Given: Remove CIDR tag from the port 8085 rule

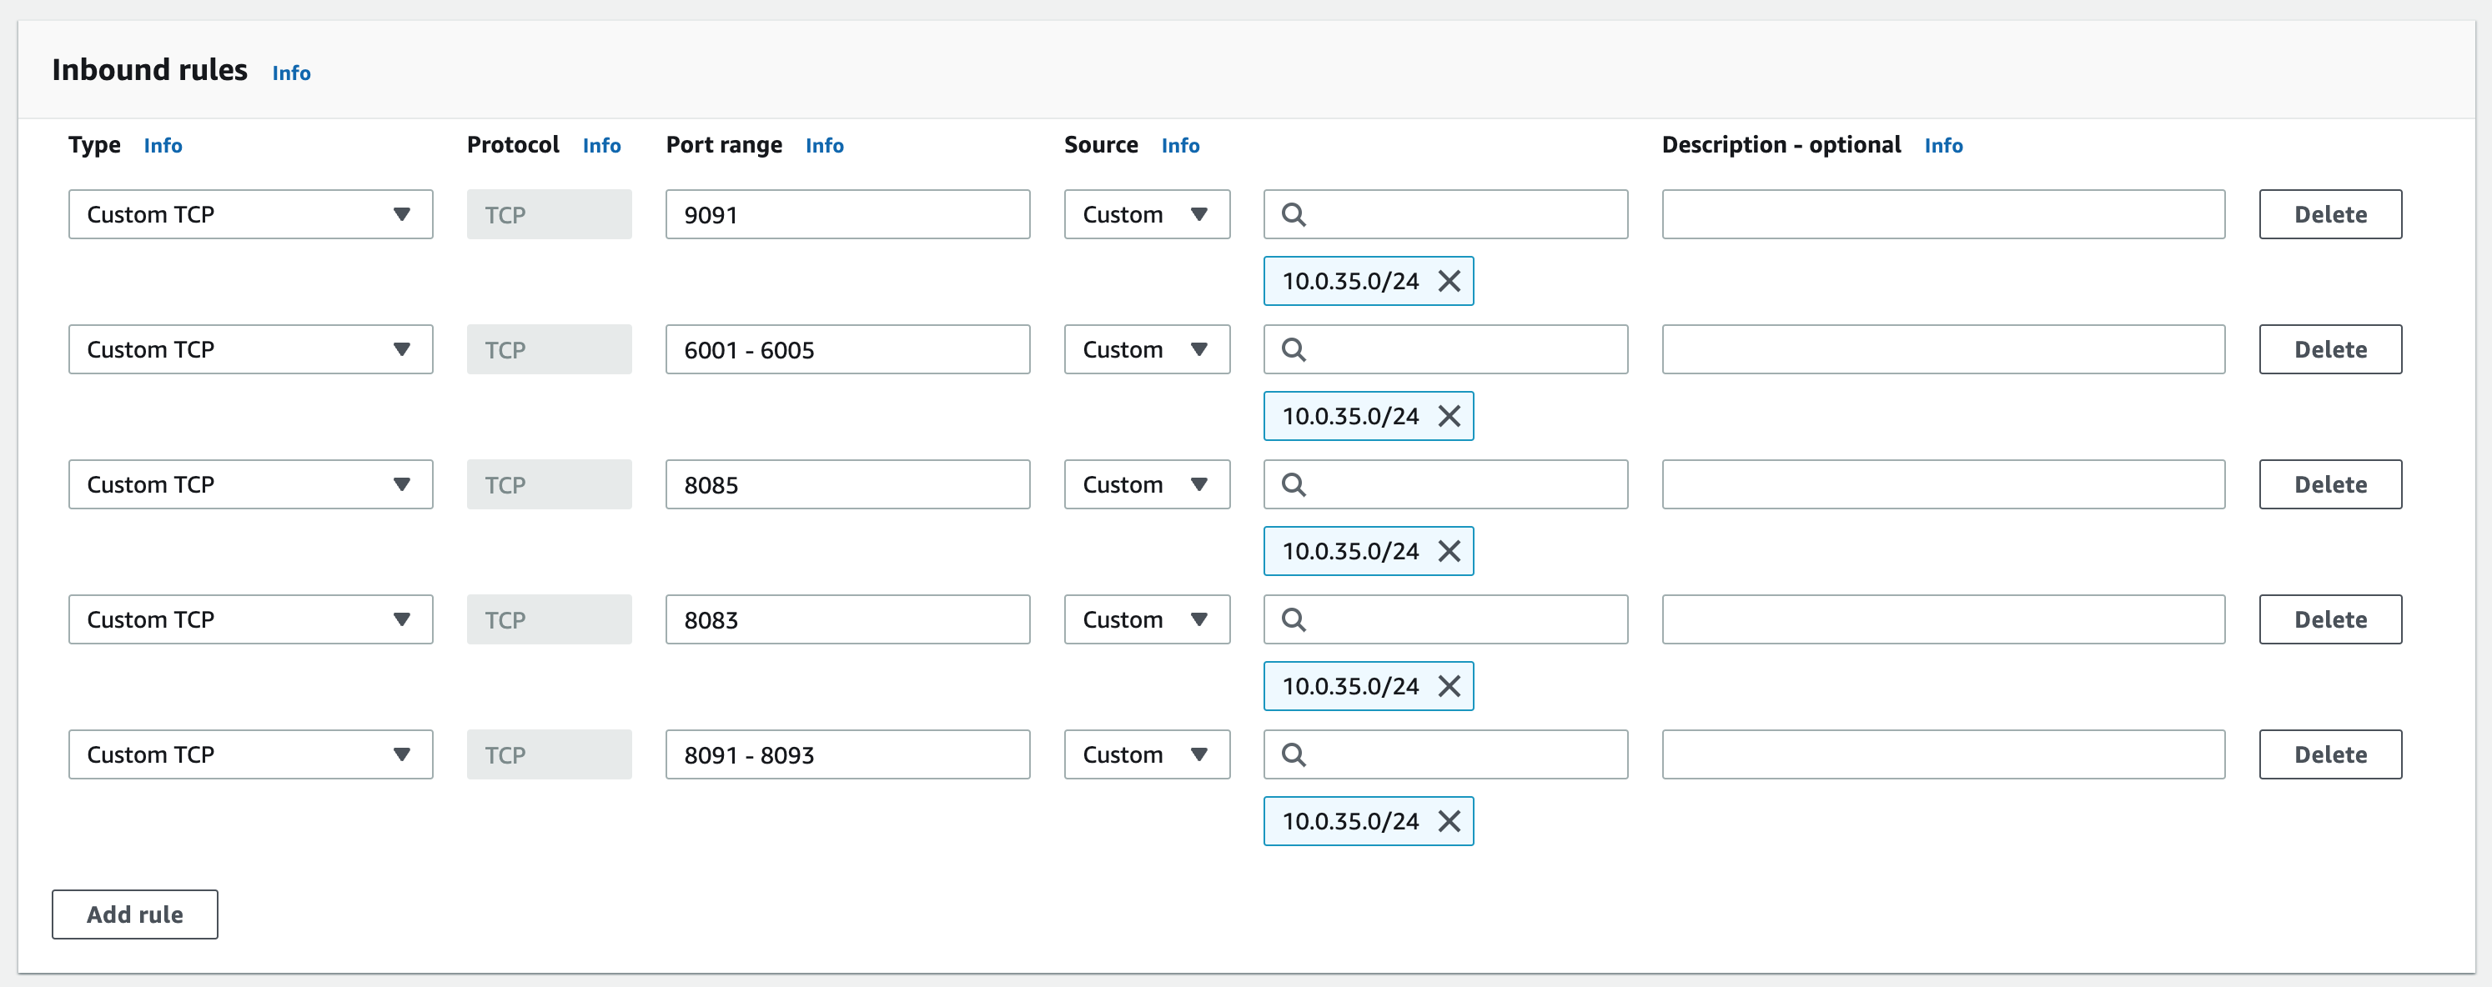Looking at the screenshot, I should click(x=1448, y=551).
